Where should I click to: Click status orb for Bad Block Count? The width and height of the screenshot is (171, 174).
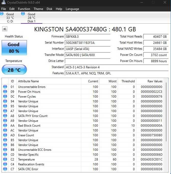(5, 125)
